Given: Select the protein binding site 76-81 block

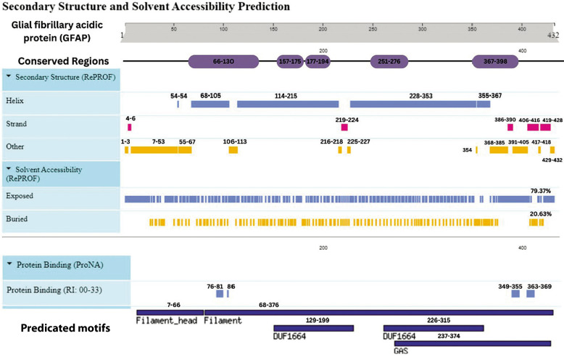Looking at the screenshot, I should [x=220, y=294].
